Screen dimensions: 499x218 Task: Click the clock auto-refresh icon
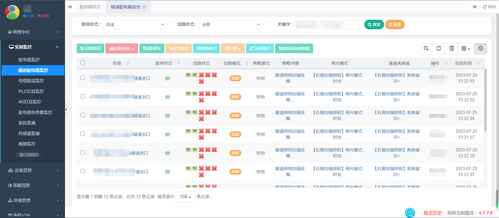480,49
